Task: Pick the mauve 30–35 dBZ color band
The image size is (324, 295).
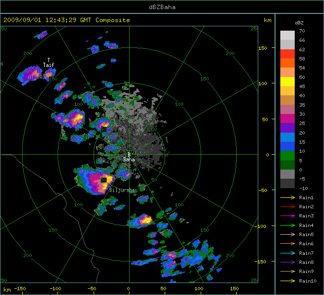Action: pyautogui.click(x=288, y=110)
